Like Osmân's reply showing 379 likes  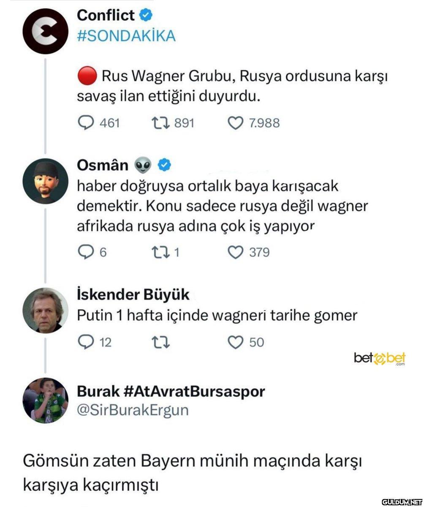point(235,252)
